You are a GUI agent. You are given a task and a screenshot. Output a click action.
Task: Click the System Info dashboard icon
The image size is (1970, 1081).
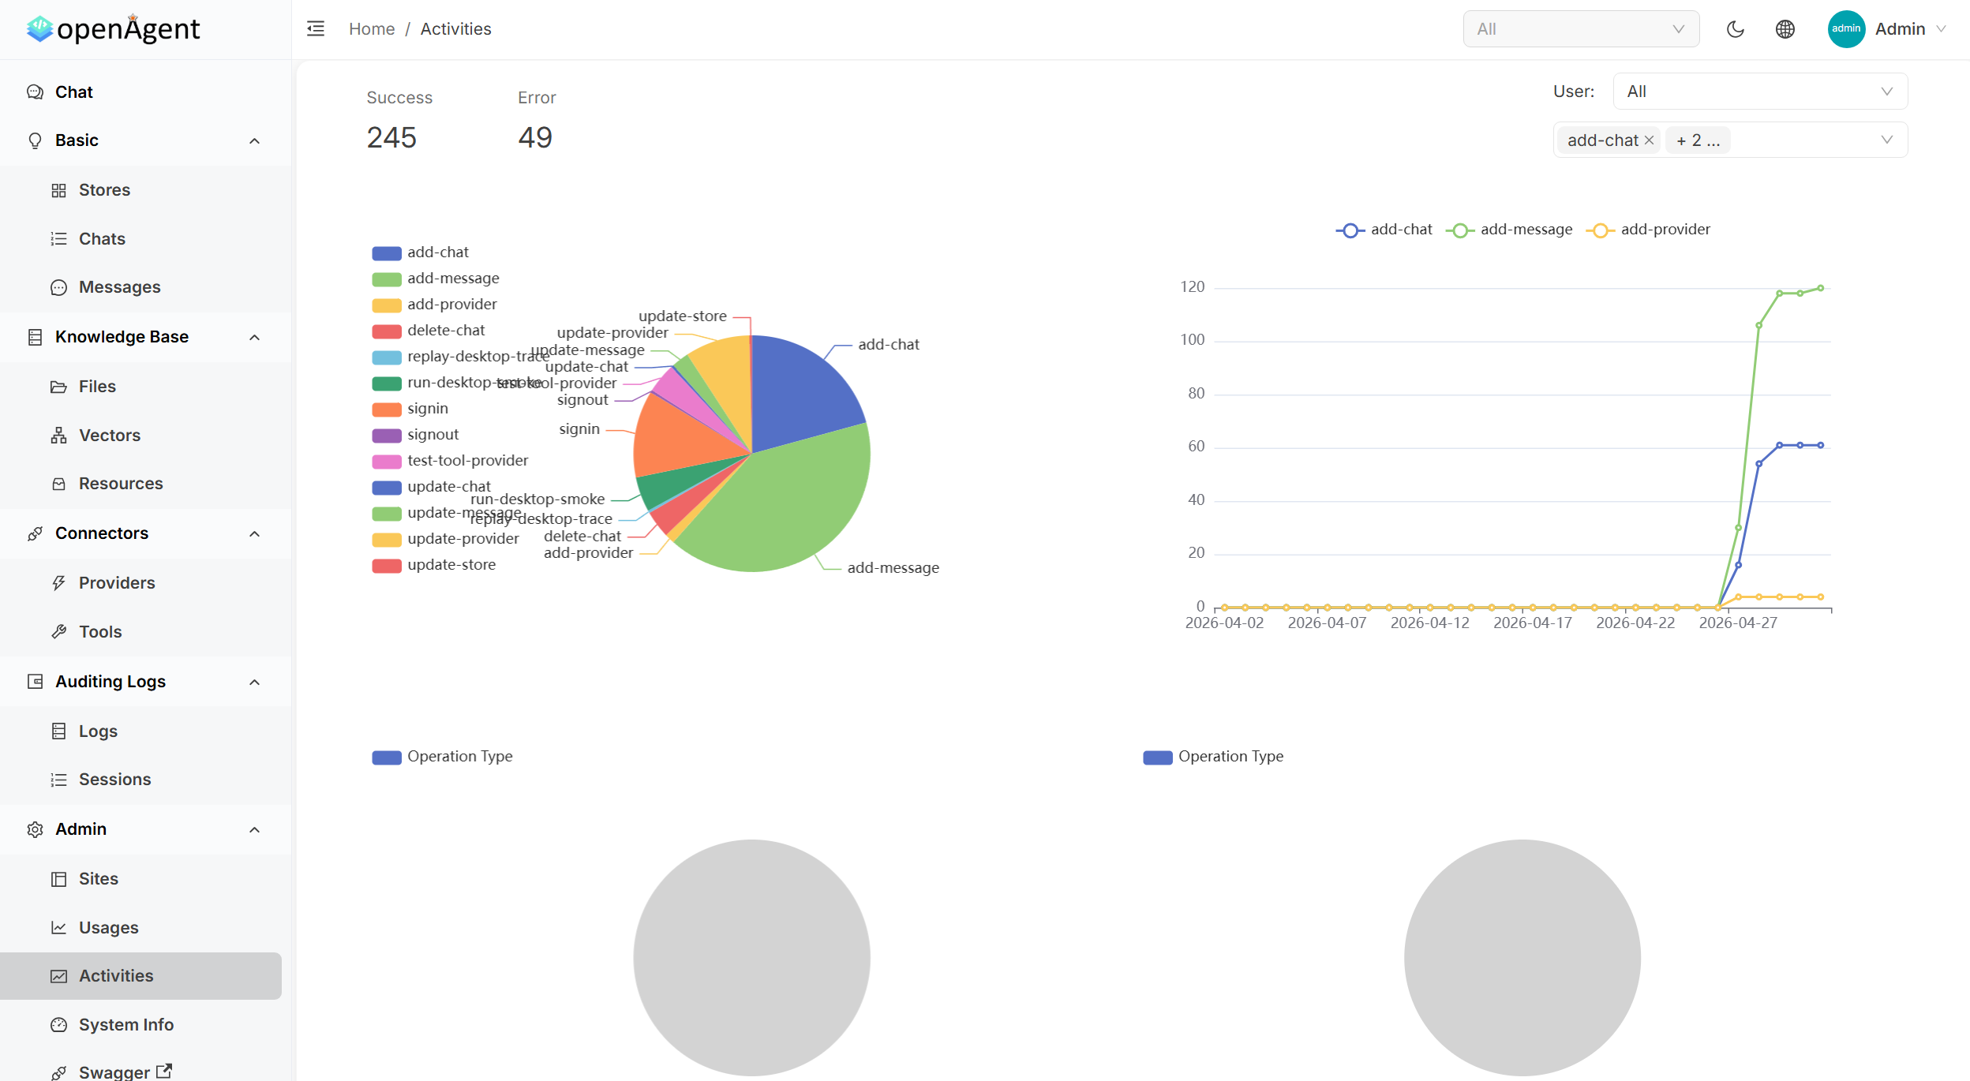[x=58, y=1025]
